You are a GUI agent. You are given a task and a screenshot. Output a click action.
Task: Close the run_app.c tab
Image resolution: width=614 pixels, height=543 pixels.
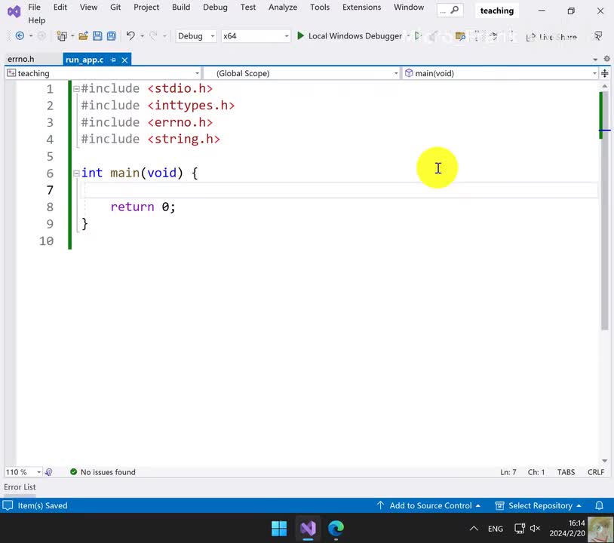[x=124, y=60]
